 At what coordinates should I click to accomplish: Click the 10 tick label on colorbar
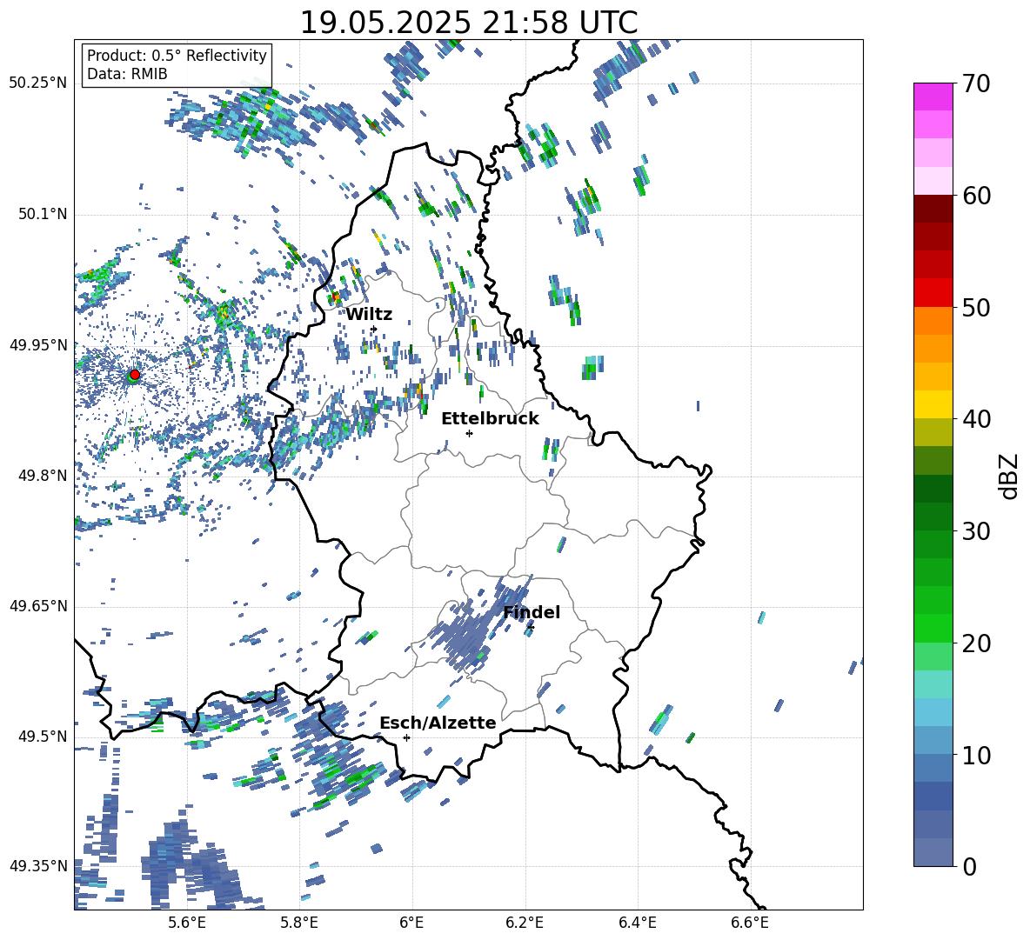(x=975, y=755)
